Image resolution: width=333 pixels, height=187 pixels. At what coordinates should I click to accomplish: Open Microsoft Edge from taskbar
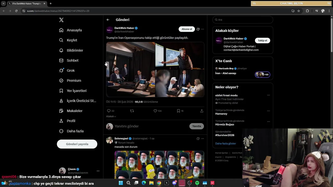pyautogui.click(x=144, y=183)
